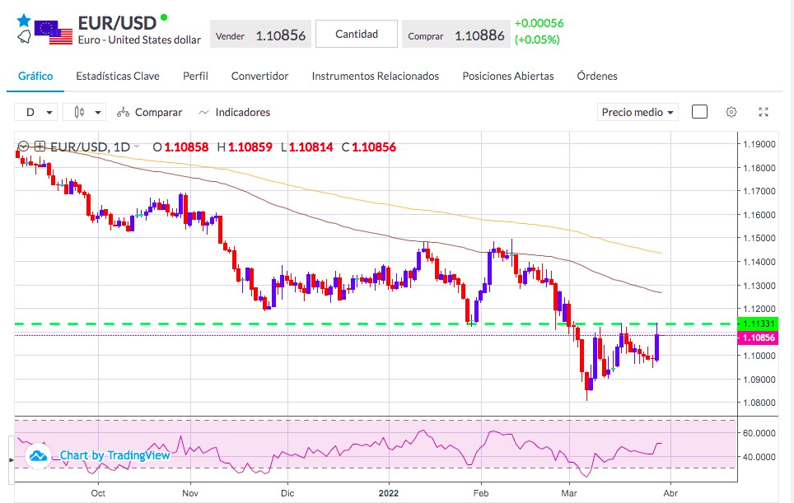Open the Indicadores menu

[235, 112]
